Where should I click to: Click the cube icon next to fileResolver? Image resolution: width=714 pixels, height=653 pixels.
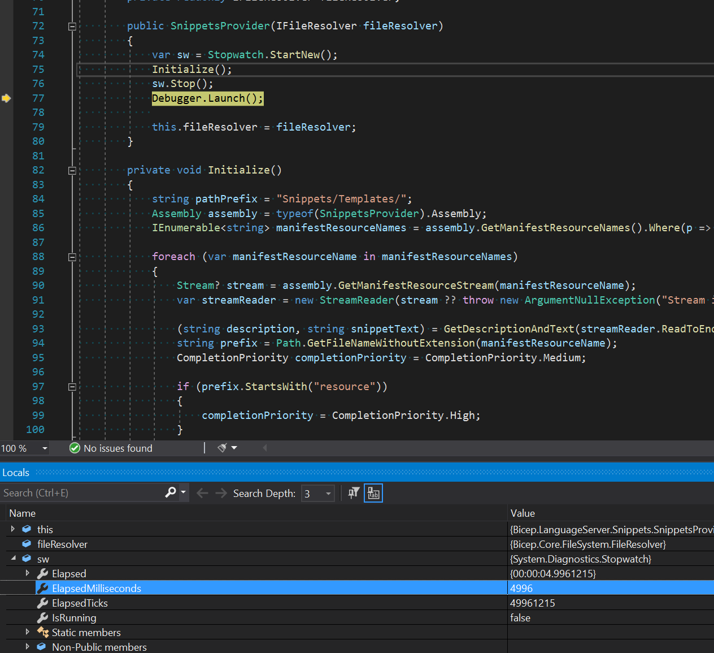point(27,544)
